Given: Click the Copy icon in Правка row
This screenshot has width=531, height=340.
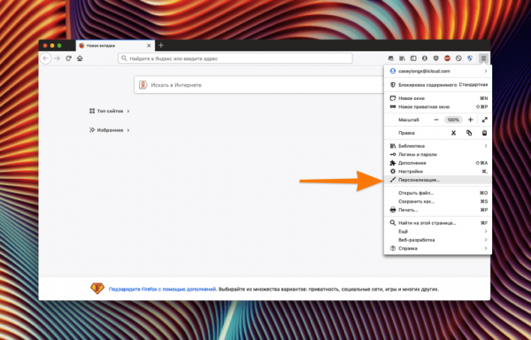Looking at the screenshot, I should pos(469,133).
